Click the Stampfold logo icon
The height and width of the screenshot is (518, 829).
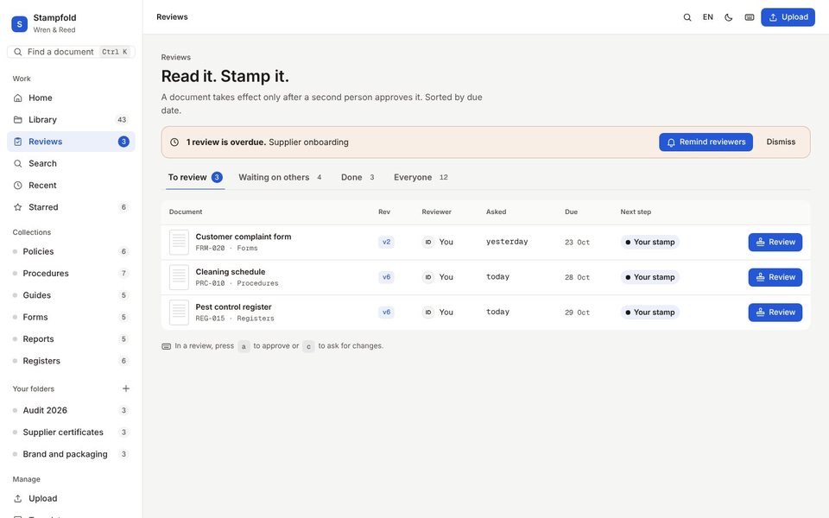tap(20, 24)
